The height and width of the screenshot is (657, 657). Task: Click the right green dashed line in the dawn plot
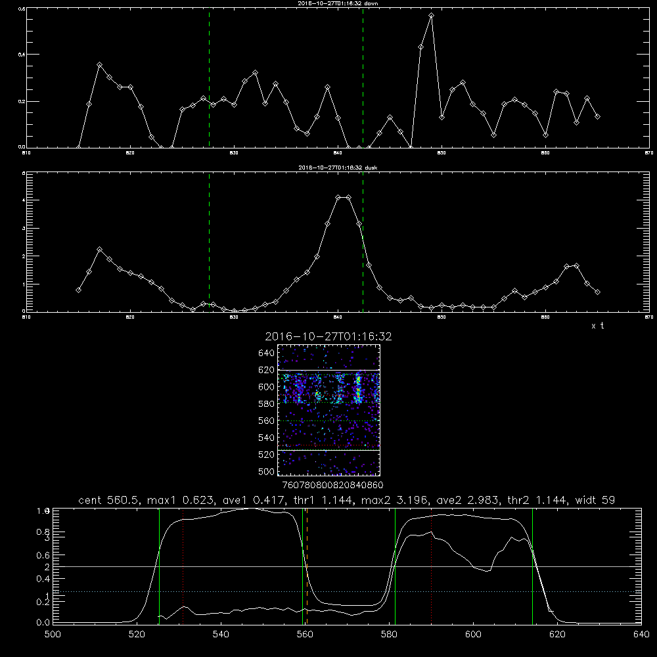click(363, 78)
